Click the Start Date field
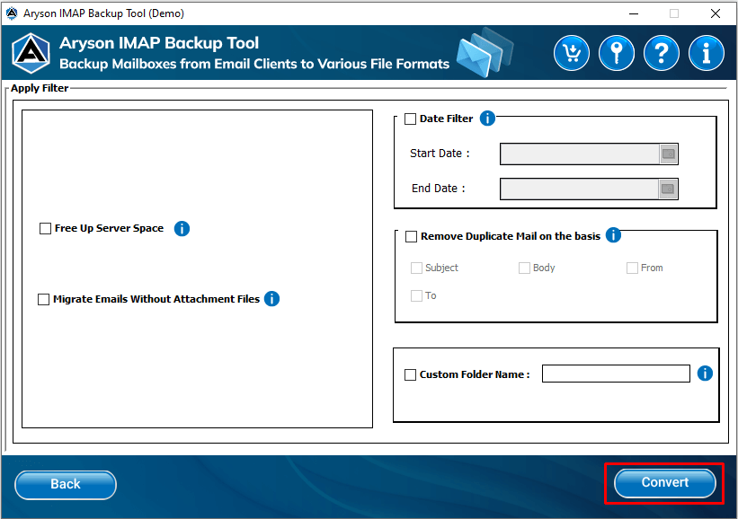 tap(580, 154)
